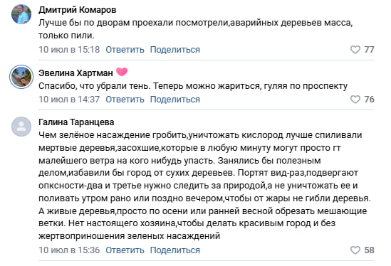
Task: Like Галина Таранцева's comment with heart icon
Action: [355, 250]
